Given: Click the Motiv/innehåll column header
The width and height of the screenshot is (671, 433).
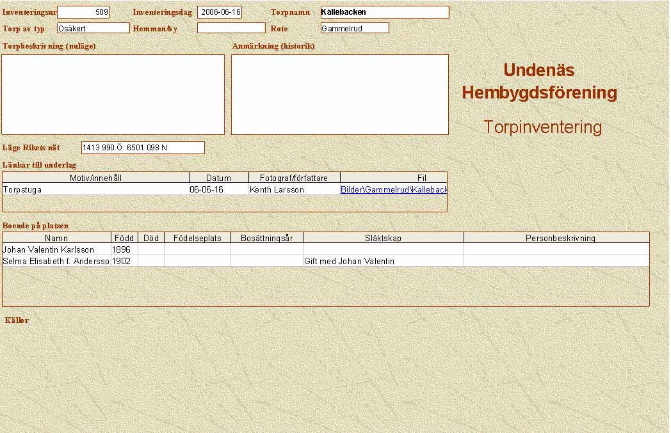Looking at the screenshot, I should click(95, 178).
